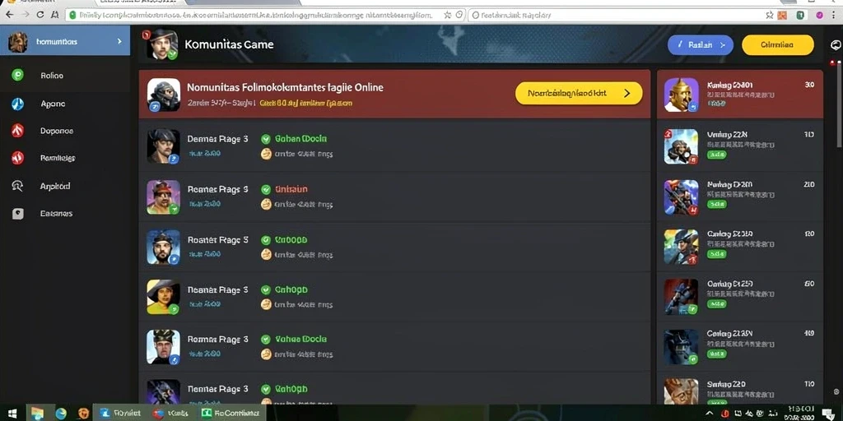Click the headset icon at the top right edge
The width and height of the screenshot is (843, 421).
(836, 44)
